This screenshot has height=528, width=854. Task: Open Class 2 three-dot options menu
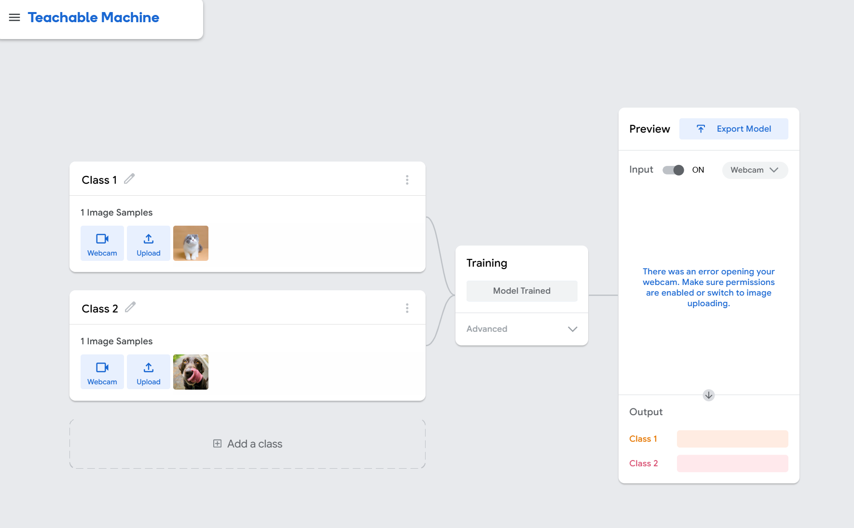pyautogui.click(x=407, y=308)
